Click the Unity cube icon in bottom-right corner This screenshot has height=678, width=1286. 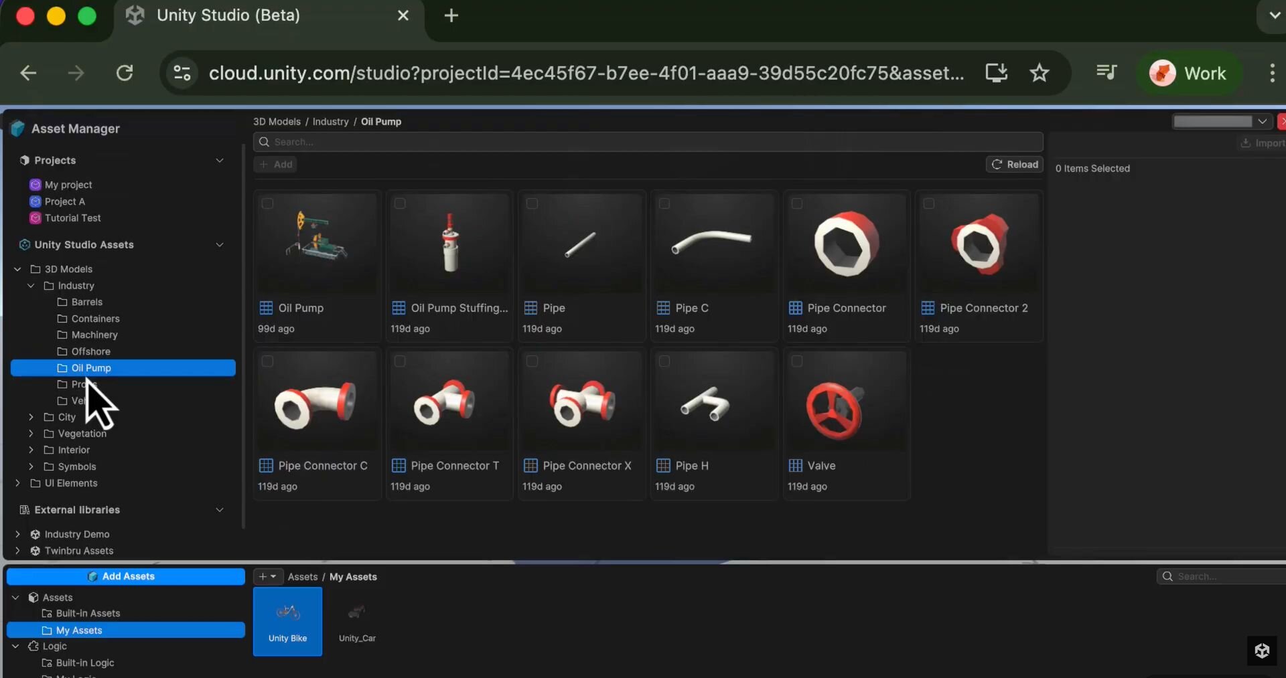(1262, 651)
